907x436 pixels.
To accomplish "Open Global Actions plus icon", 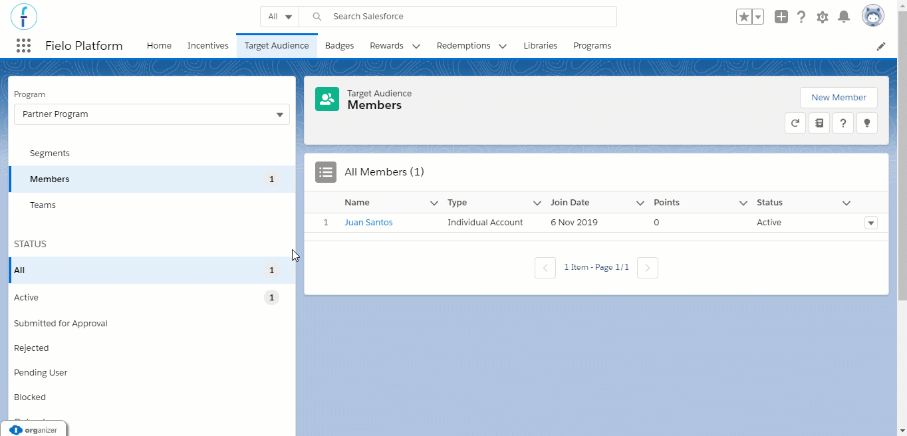I will point(781,17).
